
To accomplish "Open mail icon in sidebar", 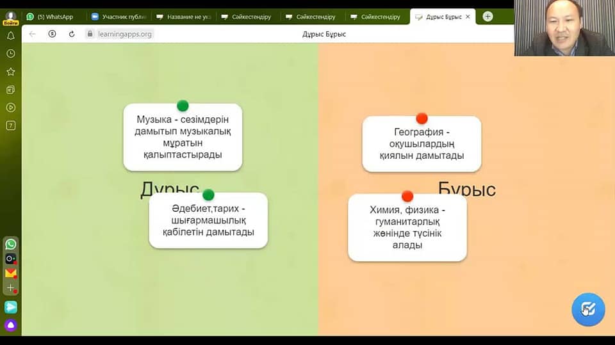I will pos(11,273).
